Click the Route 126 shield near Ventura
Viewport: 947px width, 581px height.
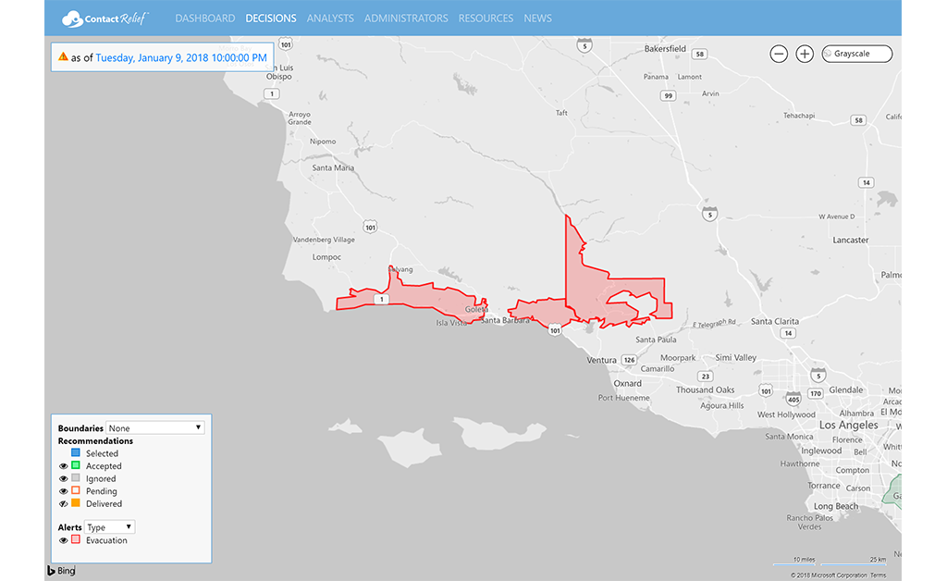(x=629, y=360)
